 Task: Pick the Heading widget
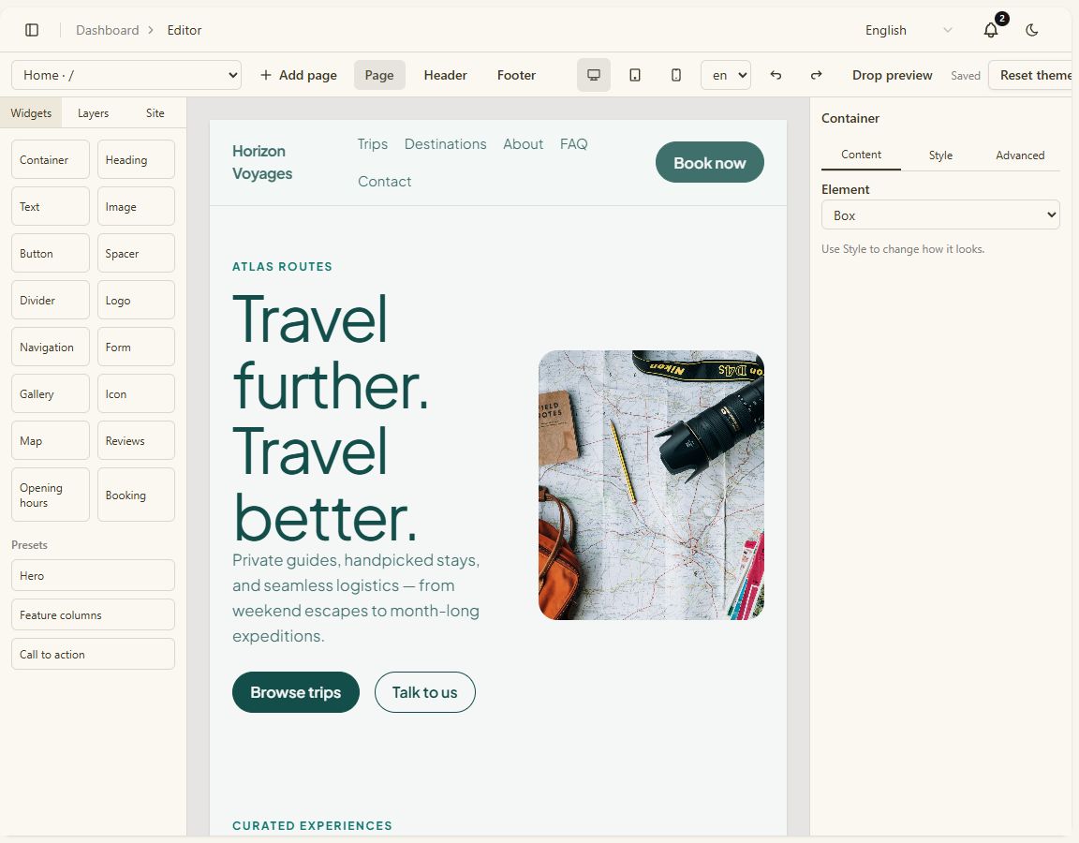pyautogui.click(x=136, y=159)
